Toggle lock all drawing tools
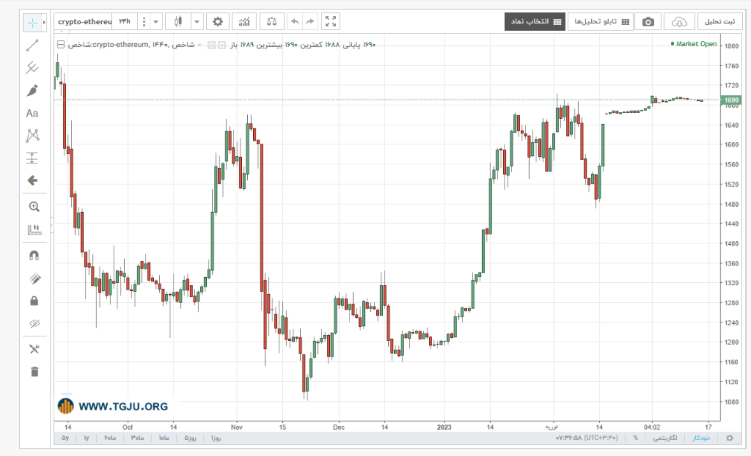The height and width of the screenshot is (456, 751). [x=34, y=301]
